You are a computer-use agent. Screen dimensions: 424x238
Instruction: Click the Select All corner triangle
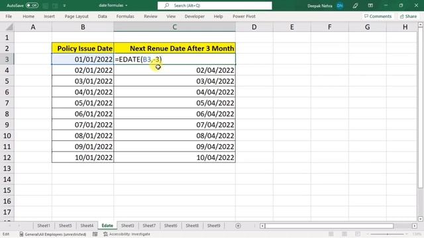pyautogui.click(x=9, y=27)
